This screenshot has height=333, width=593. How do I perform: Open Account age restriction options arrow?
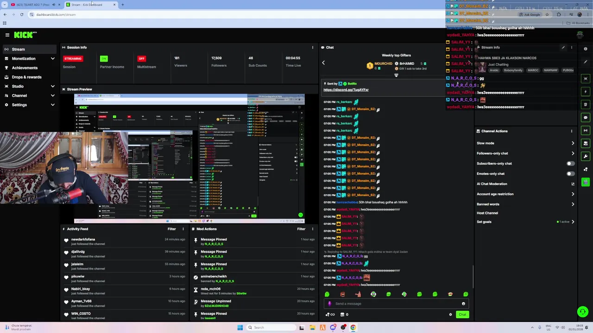573,194
